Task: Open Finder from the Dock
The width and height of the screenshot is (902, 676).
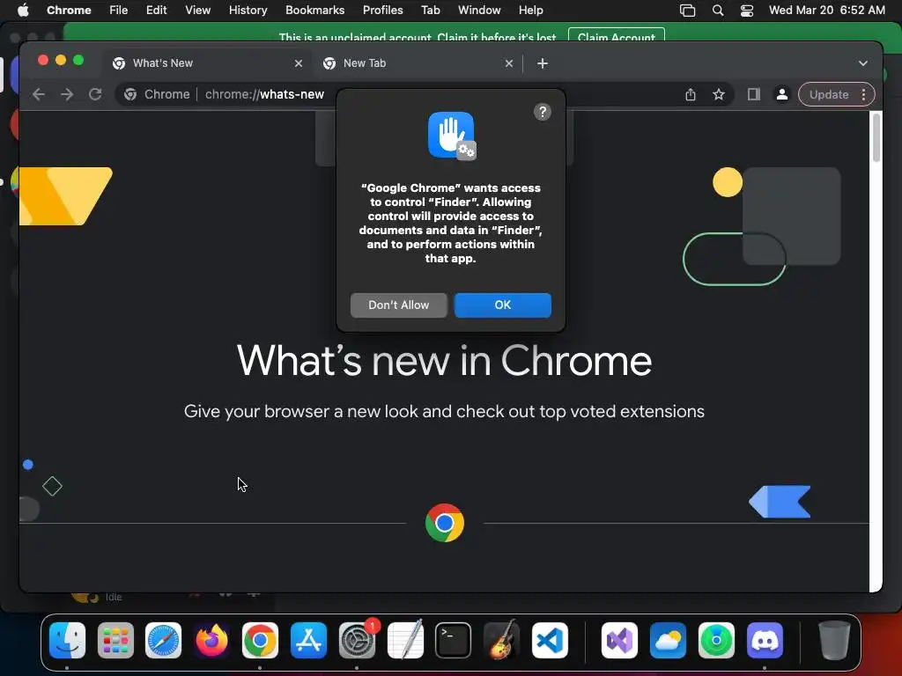Action: coord(67,640)
